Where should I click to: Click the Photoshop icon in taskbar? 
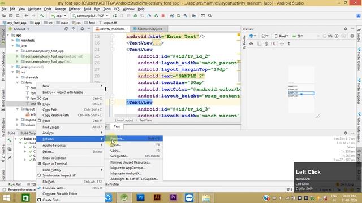click(x=140, y=197)
